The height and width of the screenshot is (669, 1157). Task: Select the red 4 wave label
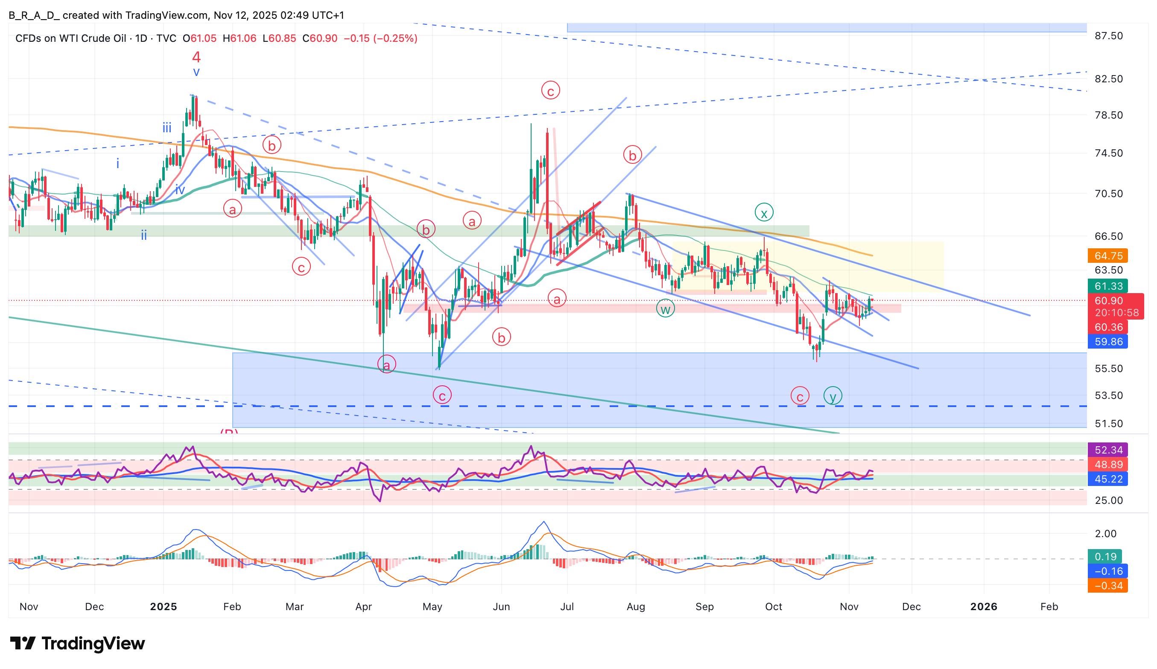(x=196, y=57)
